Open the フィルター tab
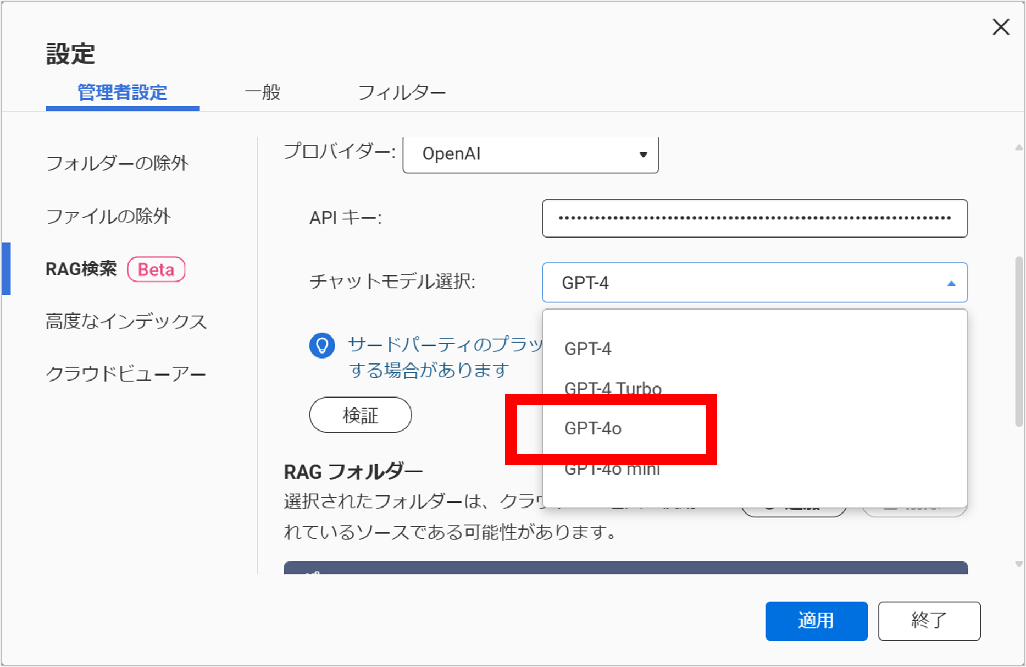Image resolution: width=1026 pixels, height=667 pixels. click(402, 92)
